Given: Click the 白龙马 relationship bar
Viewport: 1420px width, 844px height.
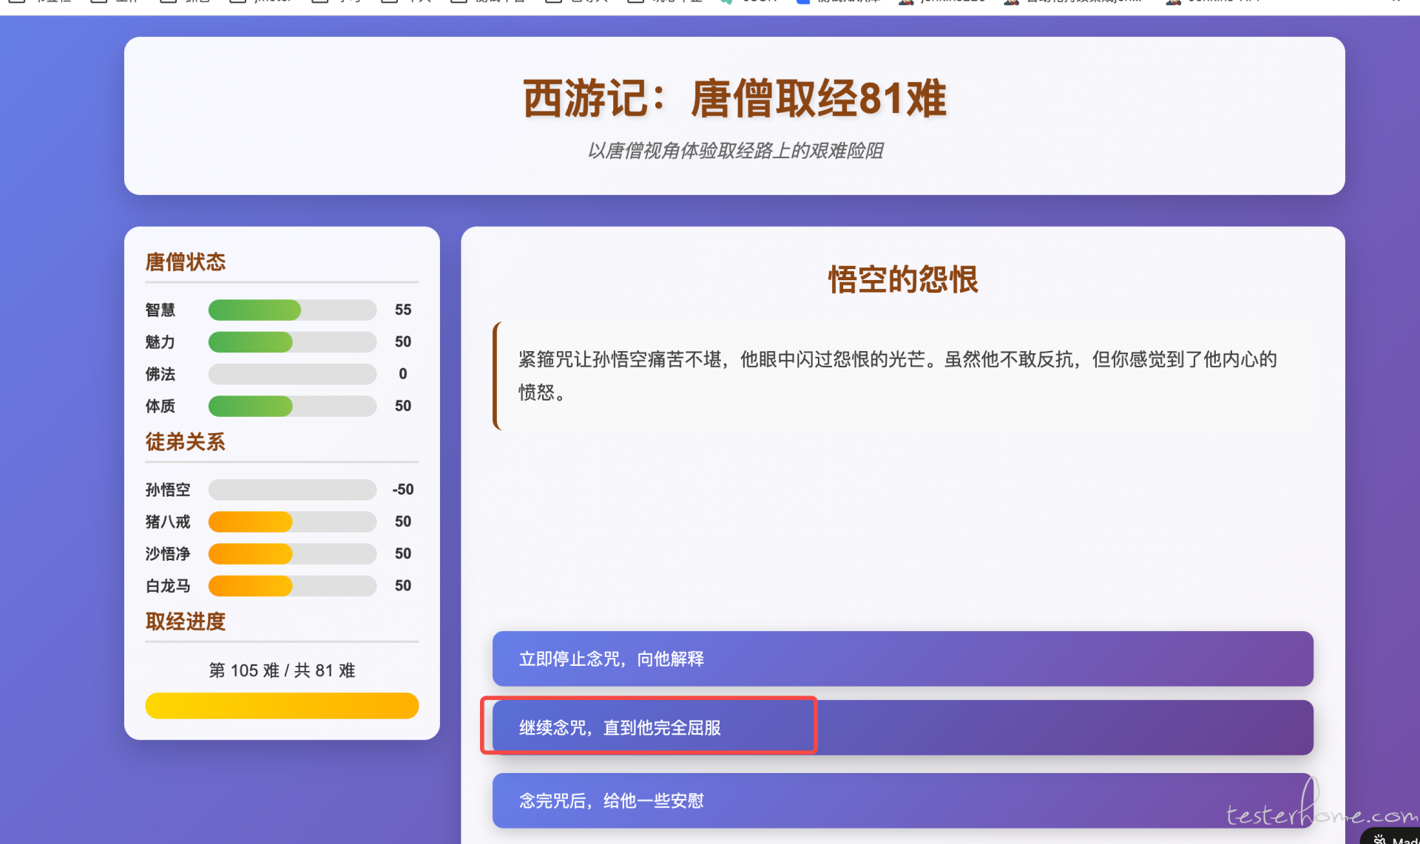Looking at the screenshot, I should point(292,586).
